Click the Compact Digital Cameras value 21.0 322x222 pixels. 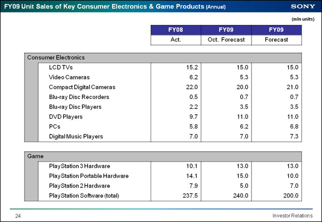coord(293,87)
